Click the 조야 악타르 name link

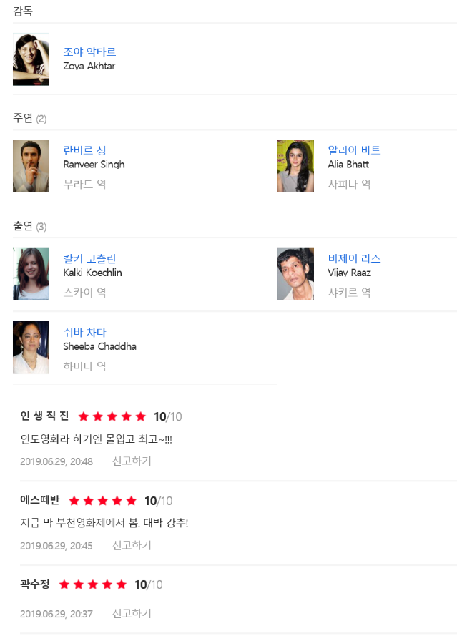pyautogui.click(x=89, y=52)
